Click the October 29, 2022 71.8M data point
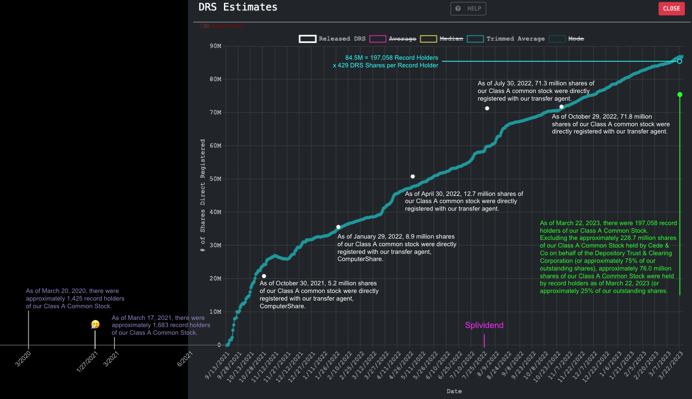Screen dimensions: 692x399 pos(561,107)
